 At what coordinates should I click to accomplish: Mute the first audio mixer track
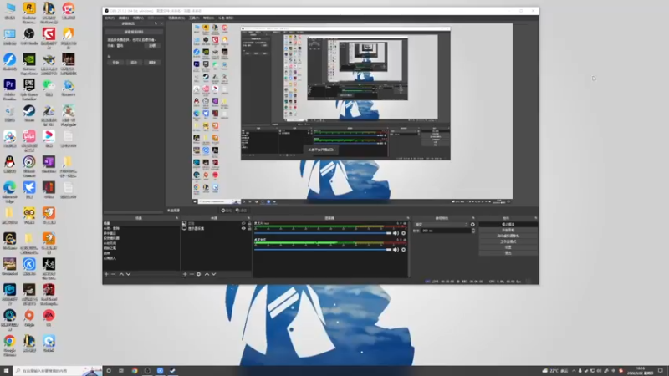tap(396, 233)
